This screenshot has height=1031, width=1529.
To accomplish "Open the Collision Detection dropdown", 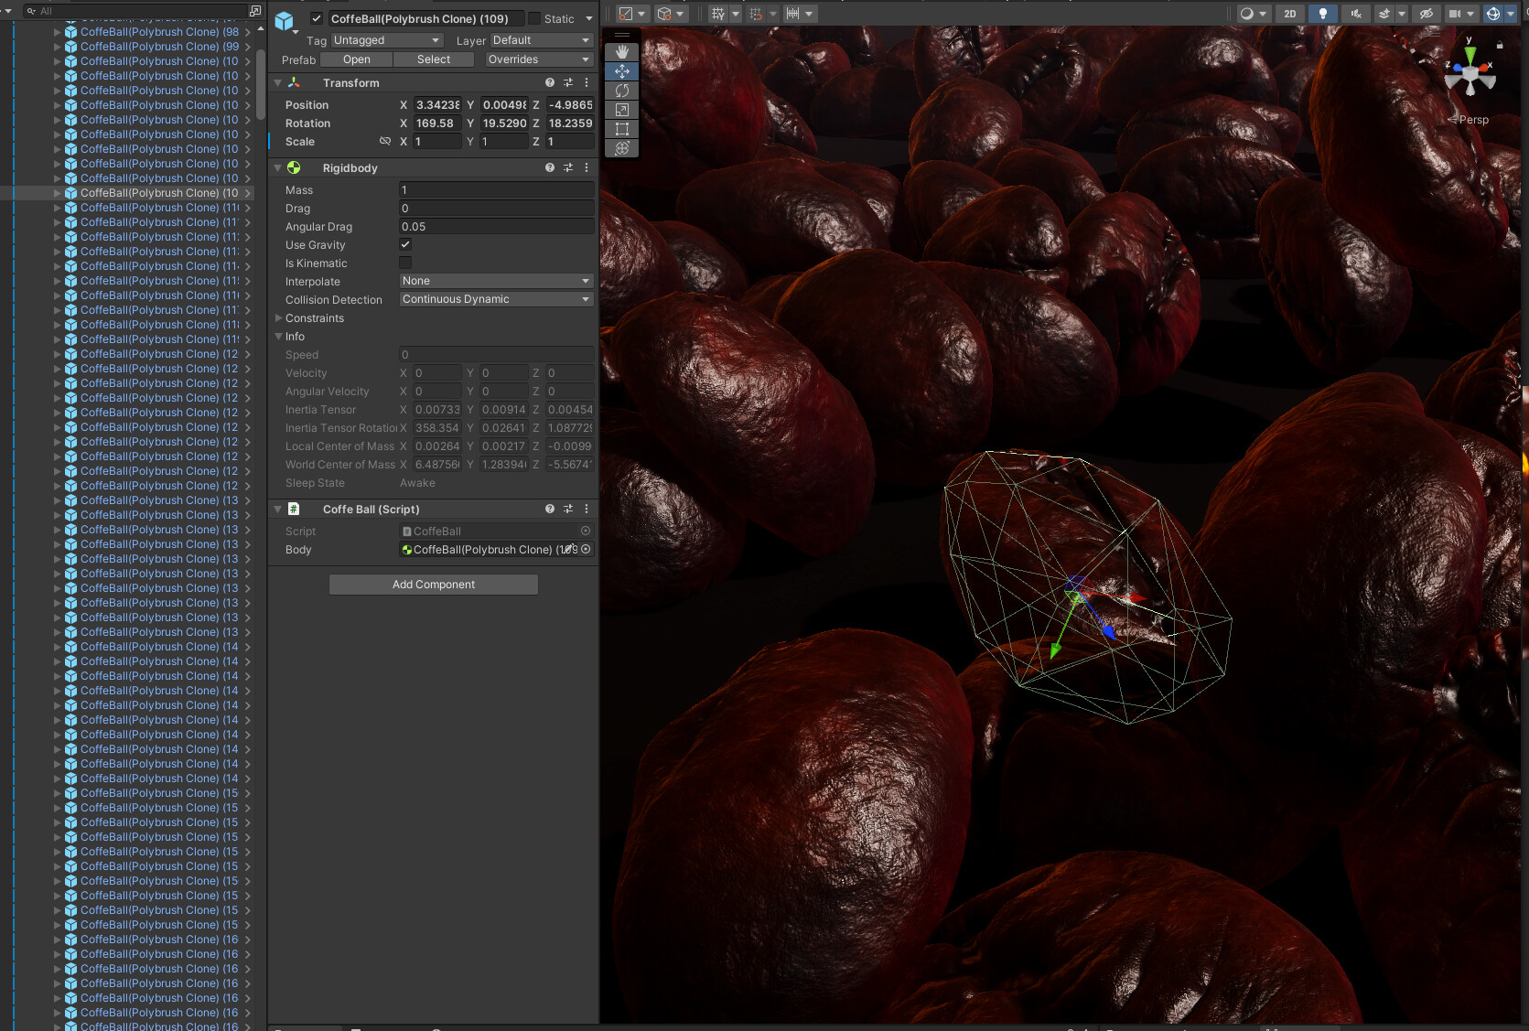I will pos(496,300).
